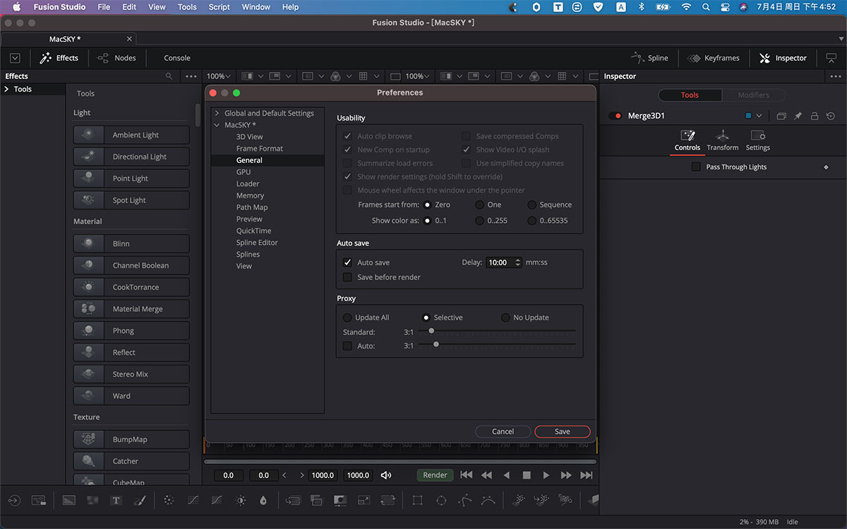The width and height of the screenshot is (847, 529).
Task: Pin the Merge3D1 tool in Inspector
Action: coord(798,116)
